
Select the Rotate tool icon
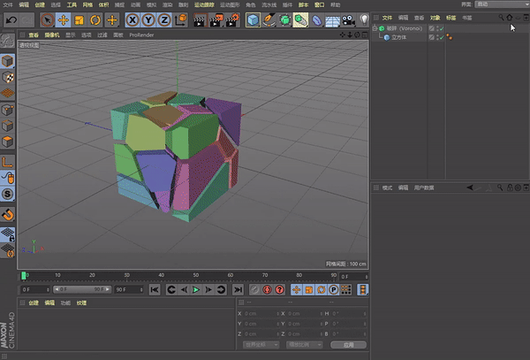pyautogui.click(x=95, y=20)
